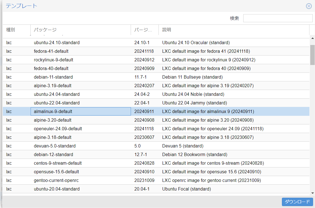The height and width of the screenshot is (208, 315).
Task: Click description for rockylinux 9 image
Action: click(x=209, y=60)
